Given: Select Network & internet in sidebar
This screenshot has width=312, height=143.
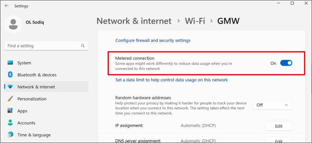Looking at the screenshot, I should 36,87.
